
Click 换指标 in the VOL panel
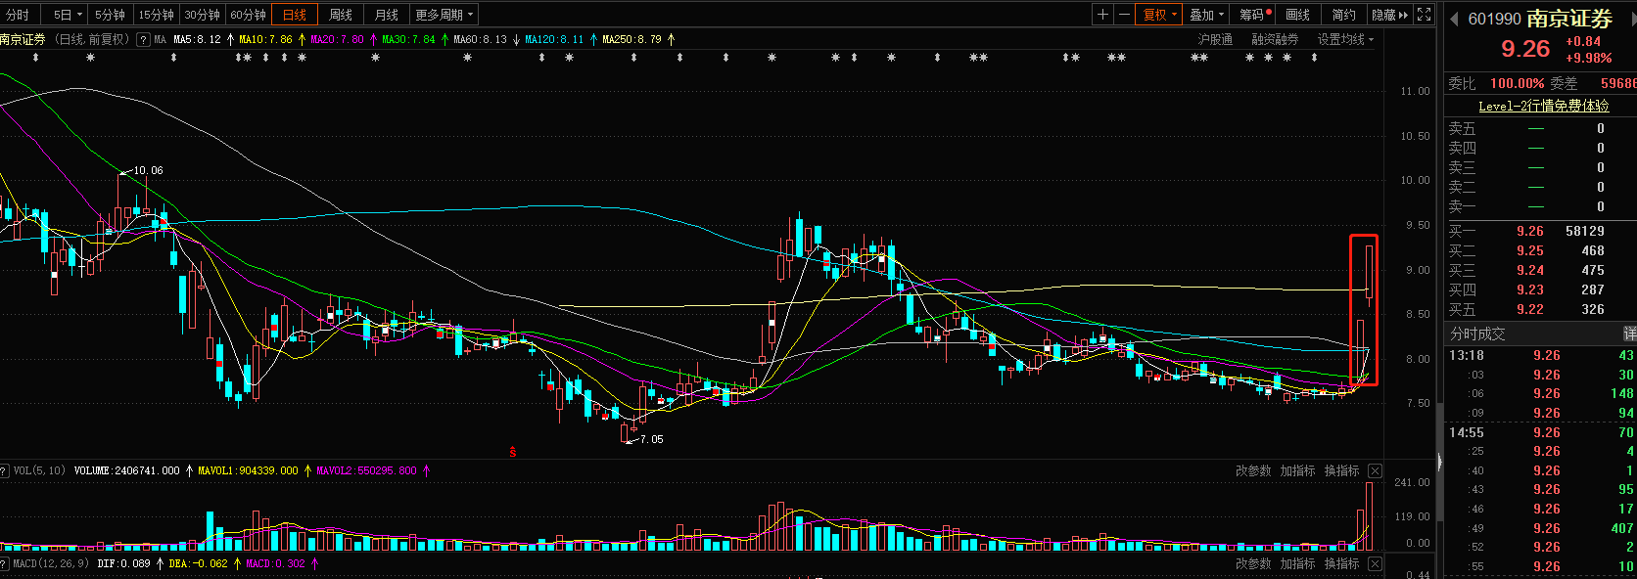pyautogui.click(x=1341, y=471)
